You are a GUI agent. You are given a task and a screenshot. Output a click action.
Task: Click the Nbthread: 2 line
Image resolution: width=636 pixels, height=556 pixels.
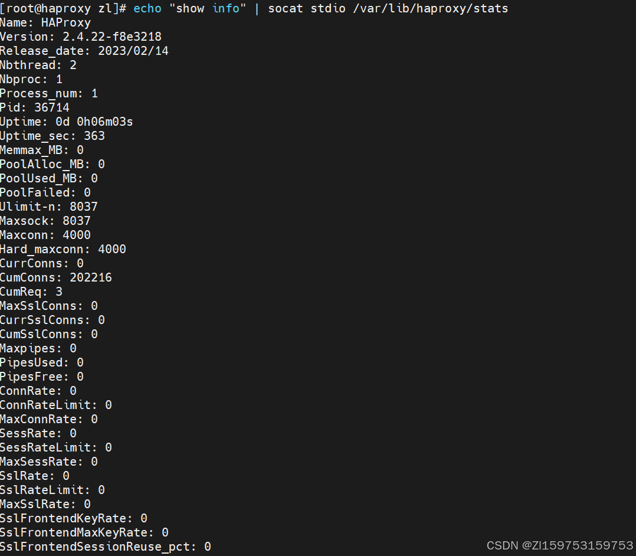click(x=38, y=65)
